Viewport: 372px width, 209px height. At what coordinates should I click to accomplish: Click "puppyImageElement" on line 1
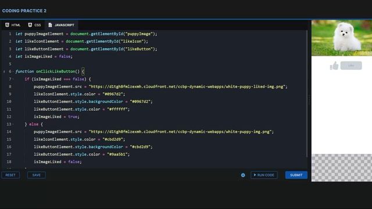44,34
